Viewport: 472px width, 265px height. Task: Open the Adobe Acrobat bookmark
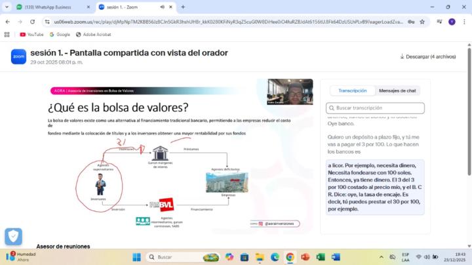tap(94, 35)
